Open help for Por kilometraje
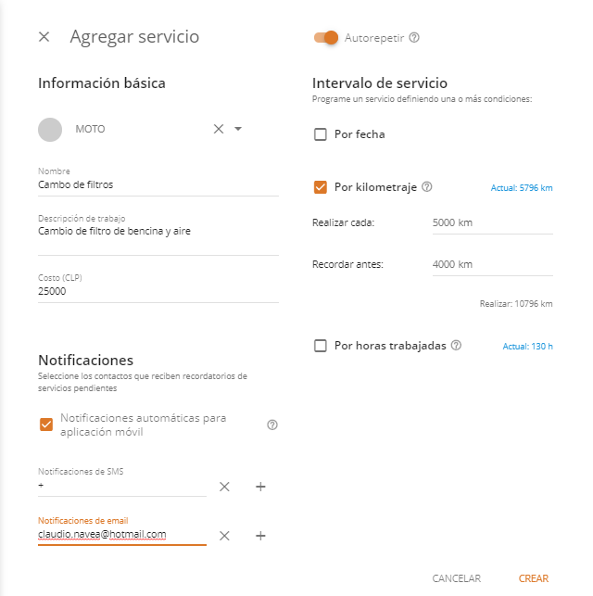 point(427,186)
